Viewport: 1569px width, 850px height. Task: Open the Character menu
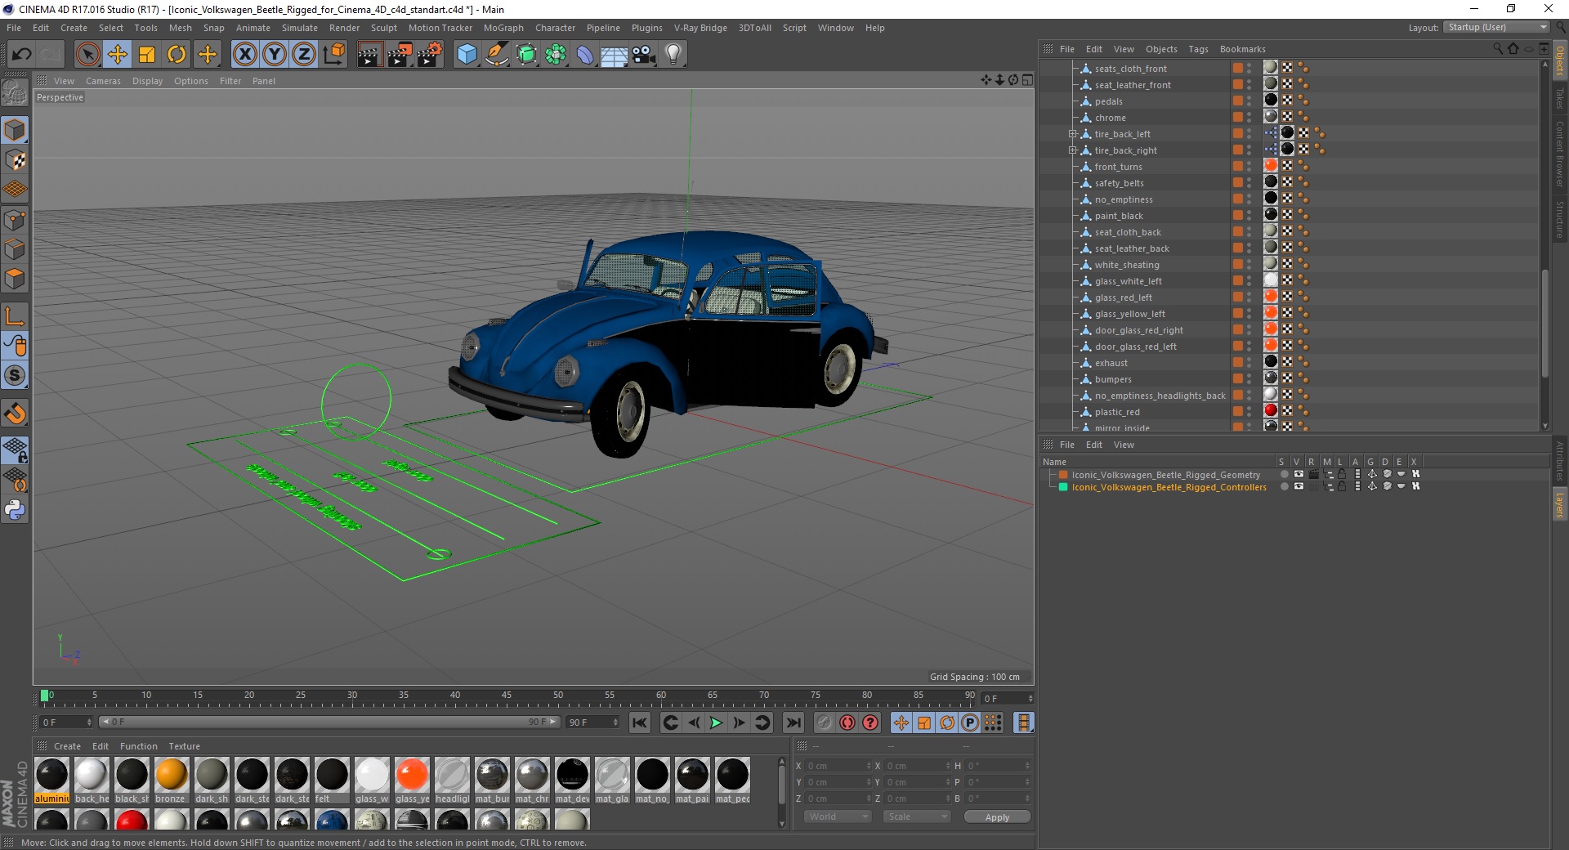point(556,28)
